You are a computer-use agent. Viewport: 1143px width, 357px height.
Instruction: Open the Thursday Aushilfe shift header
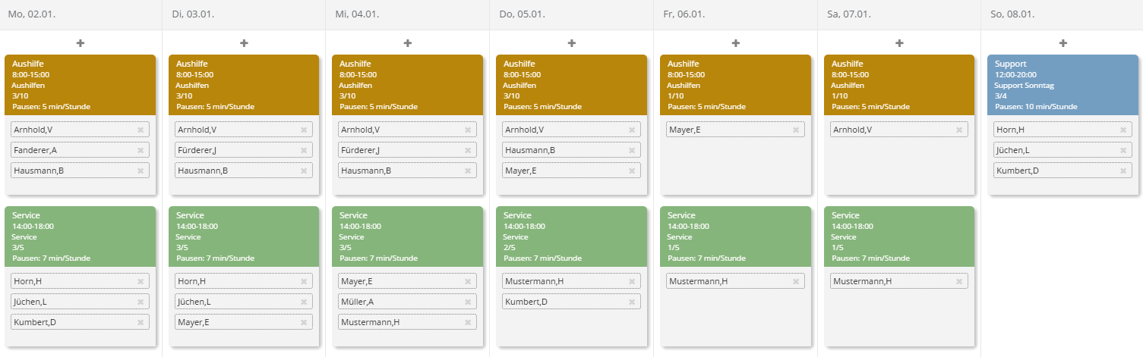point(571,85)
